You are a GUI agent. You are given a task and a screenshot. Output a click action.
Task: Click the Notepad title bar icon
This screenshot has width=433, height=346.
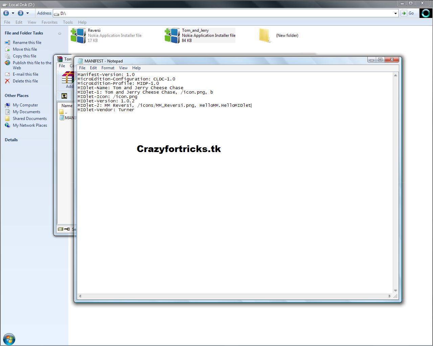pyautogui.click(x=81, y=61)
